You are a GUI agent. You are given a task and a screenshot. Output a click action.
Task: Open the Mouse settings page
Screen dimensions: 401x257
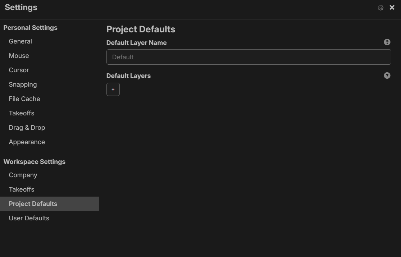point(49,56)
